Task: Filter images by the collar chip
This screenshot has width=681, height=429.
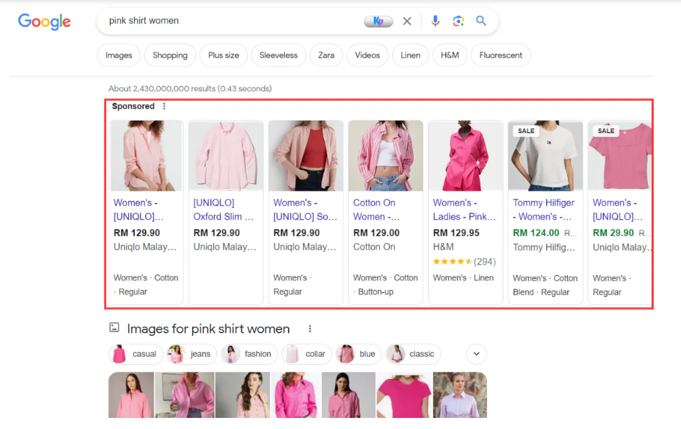Action: (306, 354)
